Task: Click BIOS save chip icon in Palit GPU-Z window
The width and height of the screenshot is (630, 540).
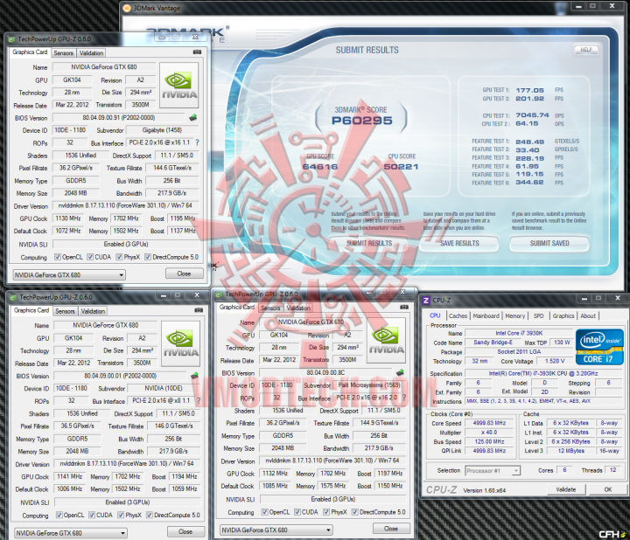Action: (x=400, y=372)
